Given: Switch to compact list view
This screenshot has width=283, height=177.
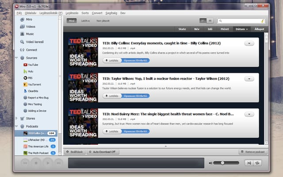Looking at the screenshot, I should (210, 21).
